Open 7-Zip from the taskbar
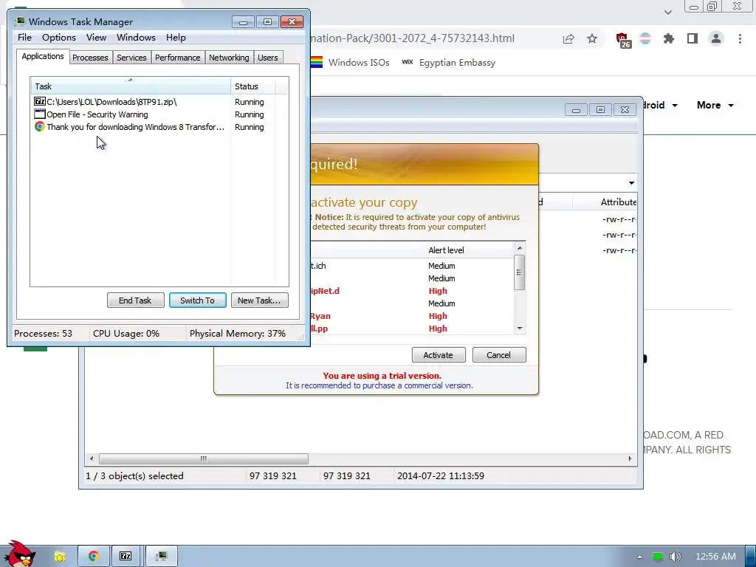Viewport: 756px width, 567px height. (126, 557)
